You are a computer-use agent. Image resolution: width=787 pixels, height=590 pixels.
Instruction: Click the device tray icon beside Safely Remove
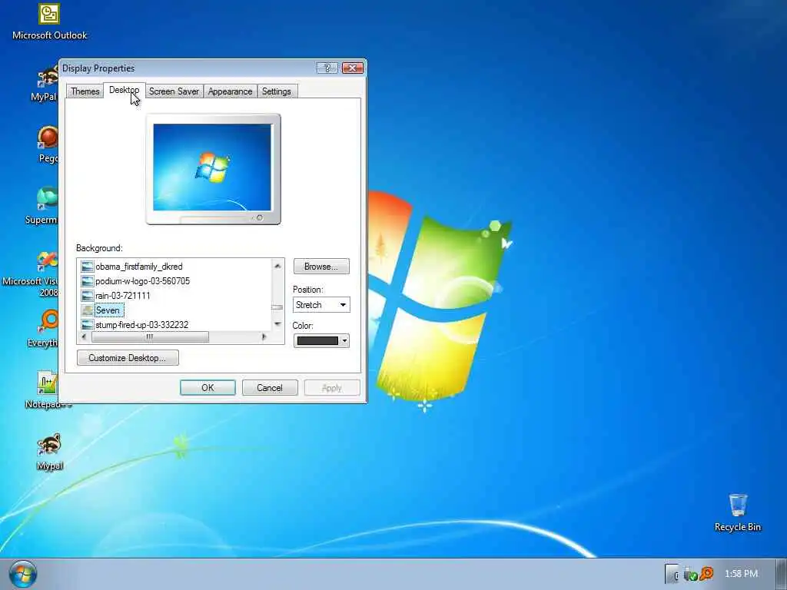[672, 574]
